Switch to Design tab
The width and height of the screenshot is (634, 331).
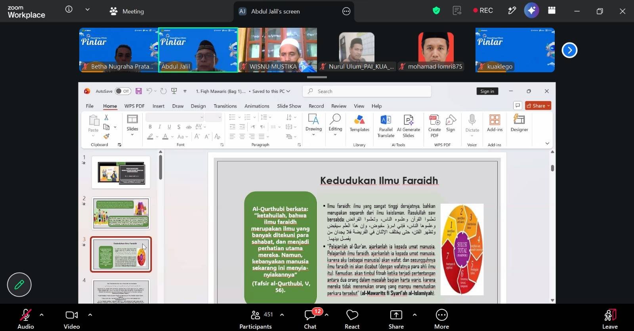coord(198,106)
